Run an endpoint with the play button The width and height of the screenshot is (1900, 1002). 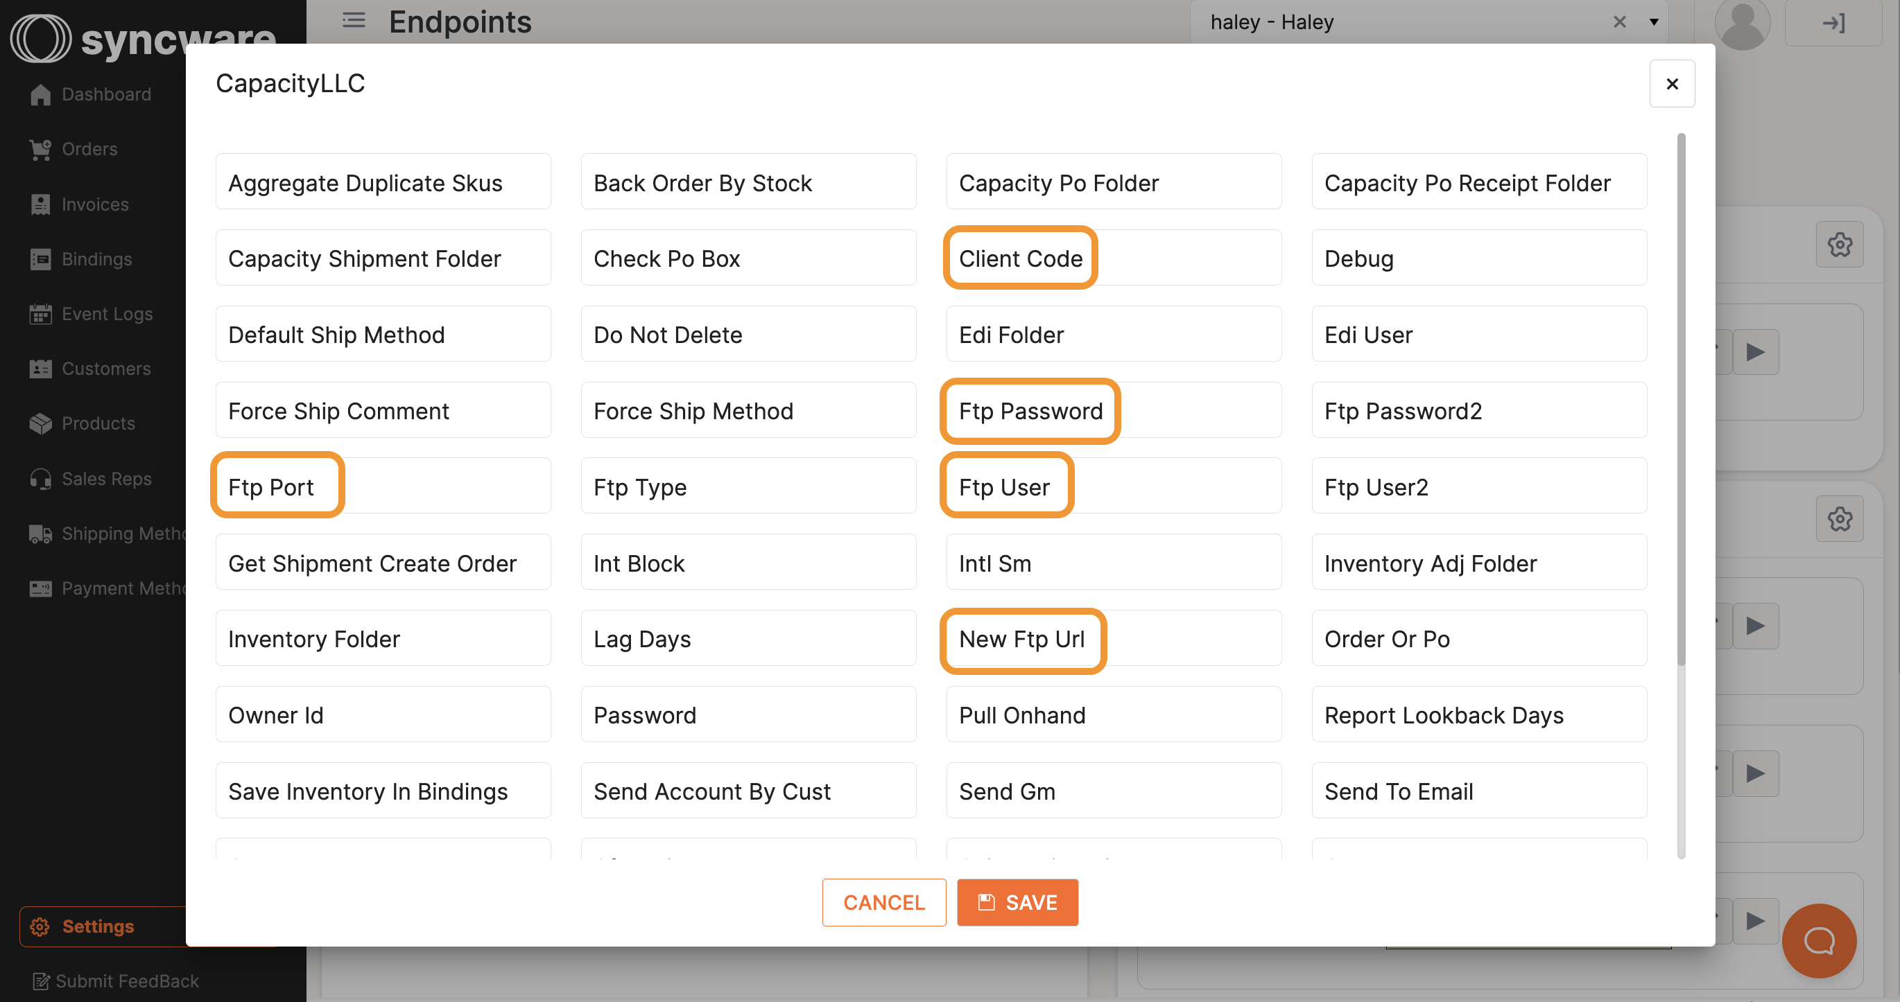(x=1756, y=352)
